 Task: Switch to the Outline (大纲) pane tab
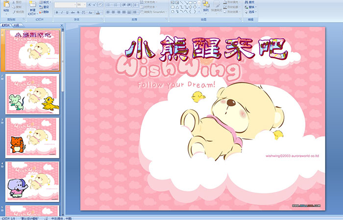(x=16, y=25)
